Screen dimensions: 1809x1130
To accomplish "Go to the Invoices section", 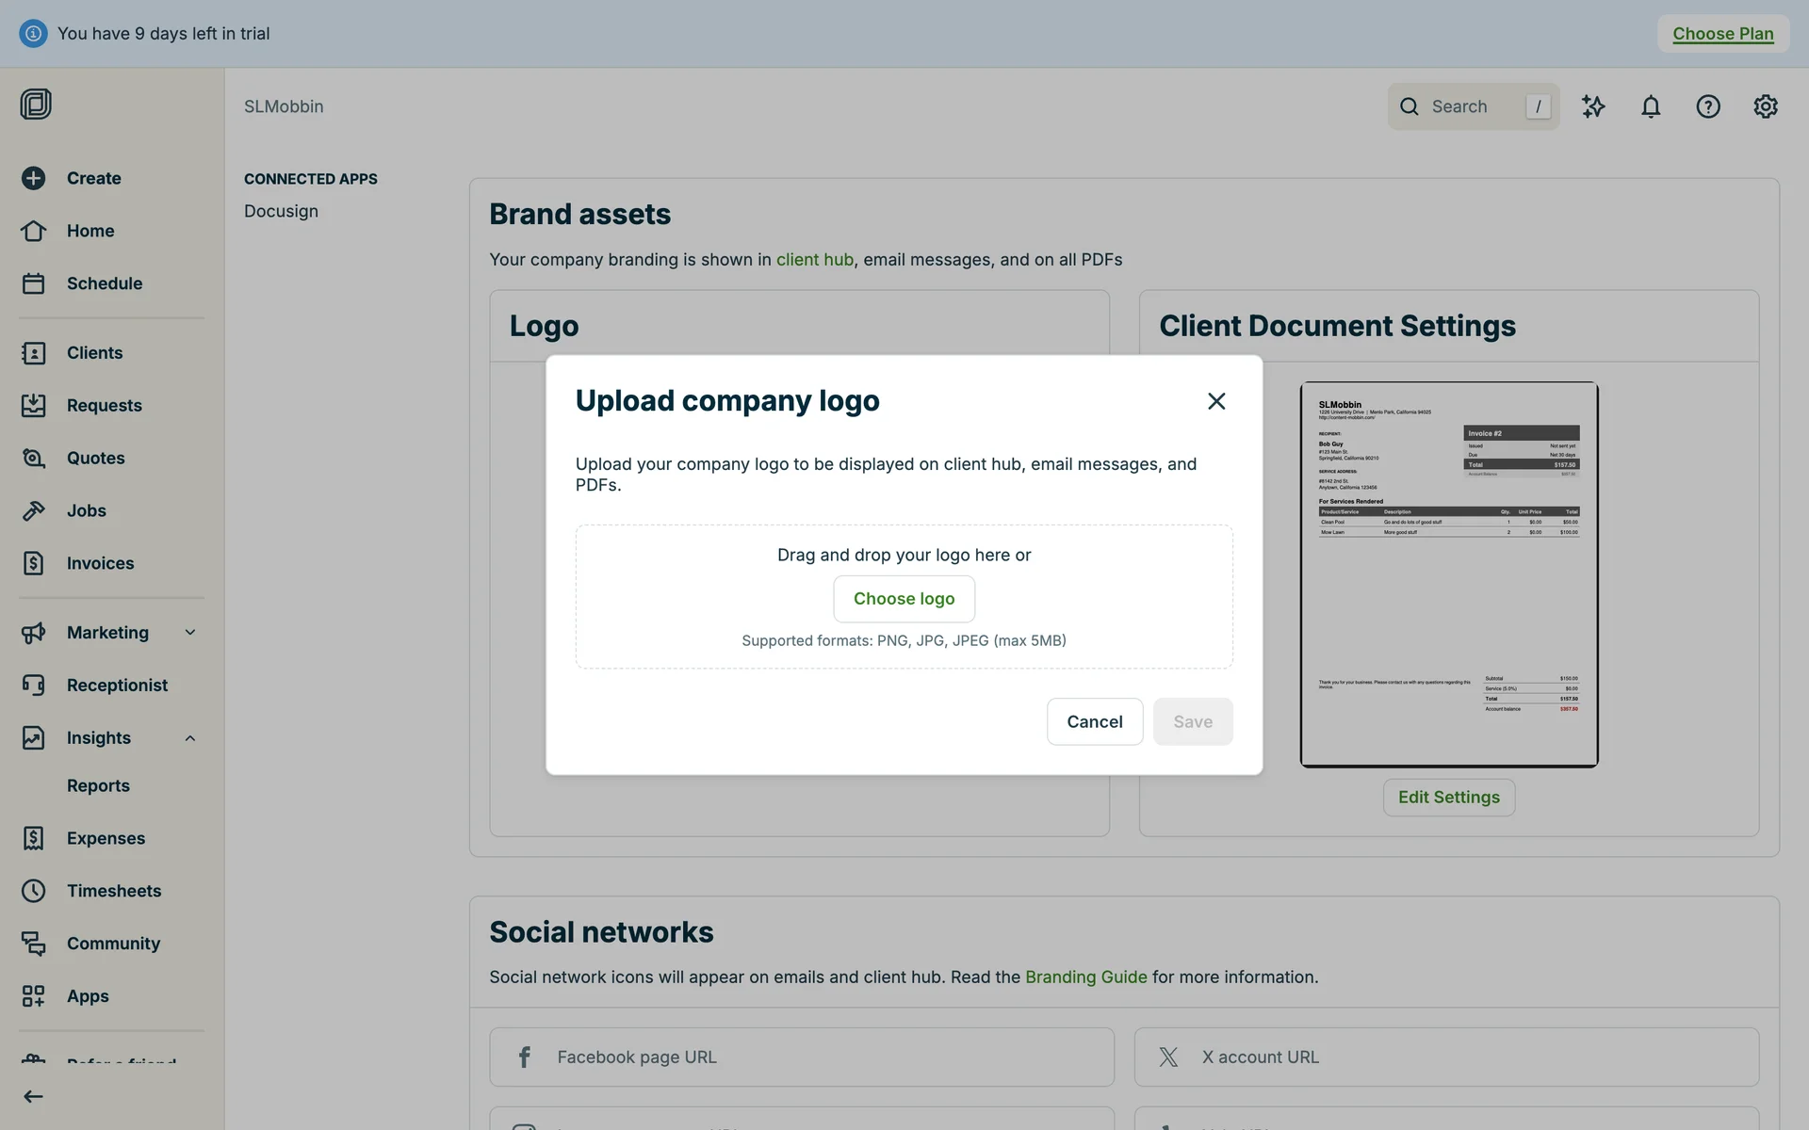I will click(x=100, y=563).
